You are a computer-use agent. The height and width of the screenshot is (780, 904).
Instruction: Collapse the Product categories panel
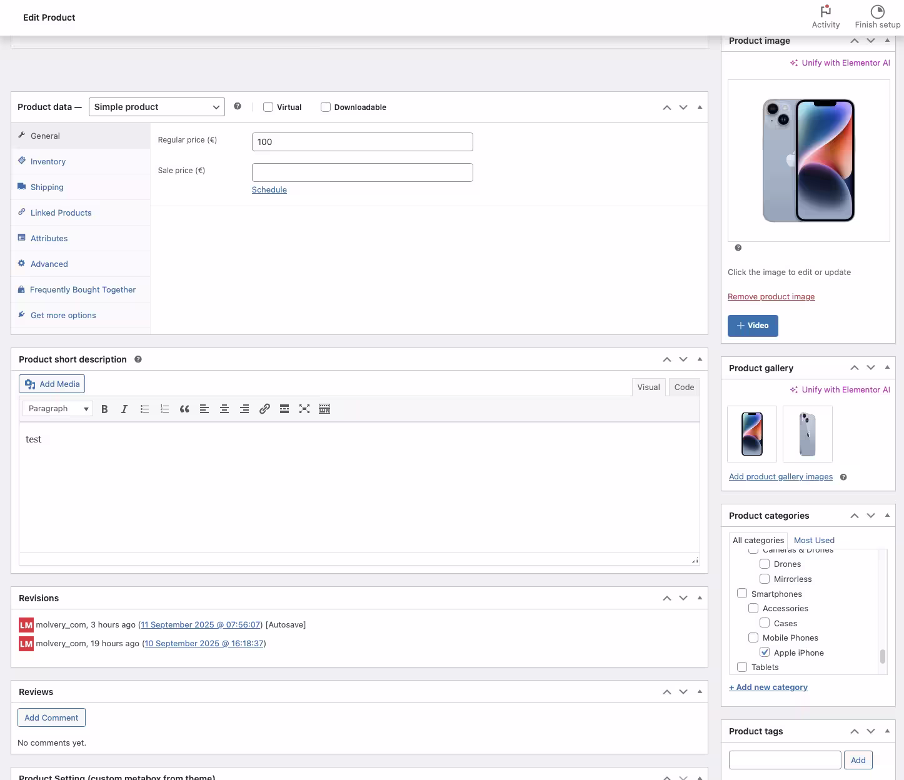click(x=887, y=516)
